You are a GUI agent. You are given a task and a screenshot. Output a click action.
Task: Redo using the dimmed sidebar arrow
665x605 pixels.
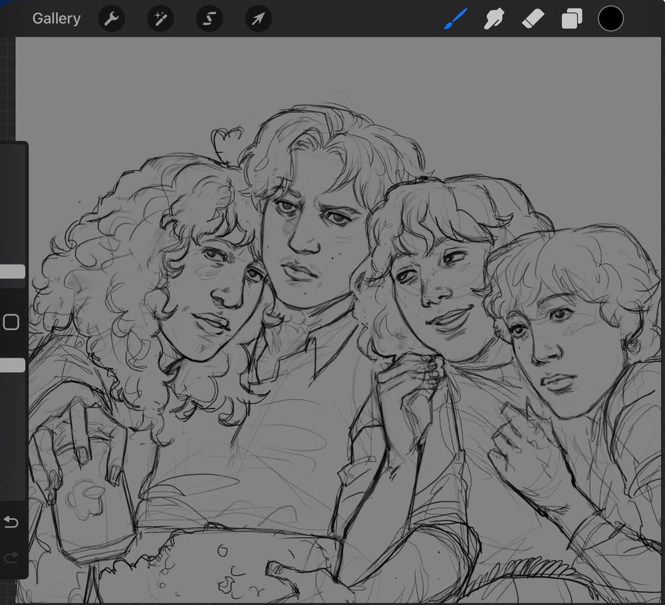point(11,557)
